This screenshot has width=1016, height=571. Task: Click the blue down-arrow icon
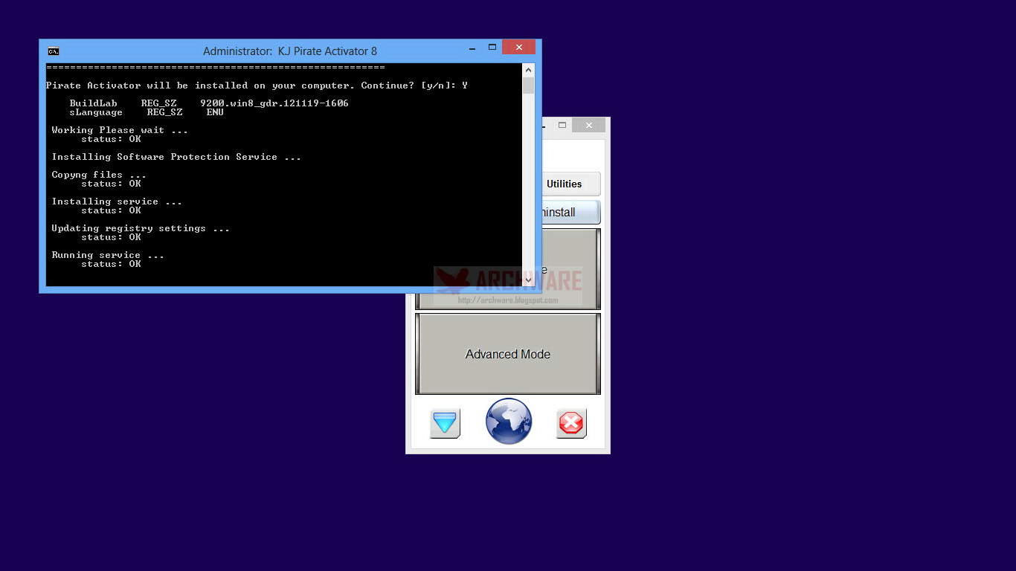[x=445, y=423]
